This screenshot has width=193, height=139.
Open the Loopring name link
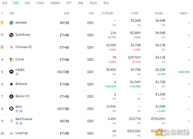coord(22,133)
